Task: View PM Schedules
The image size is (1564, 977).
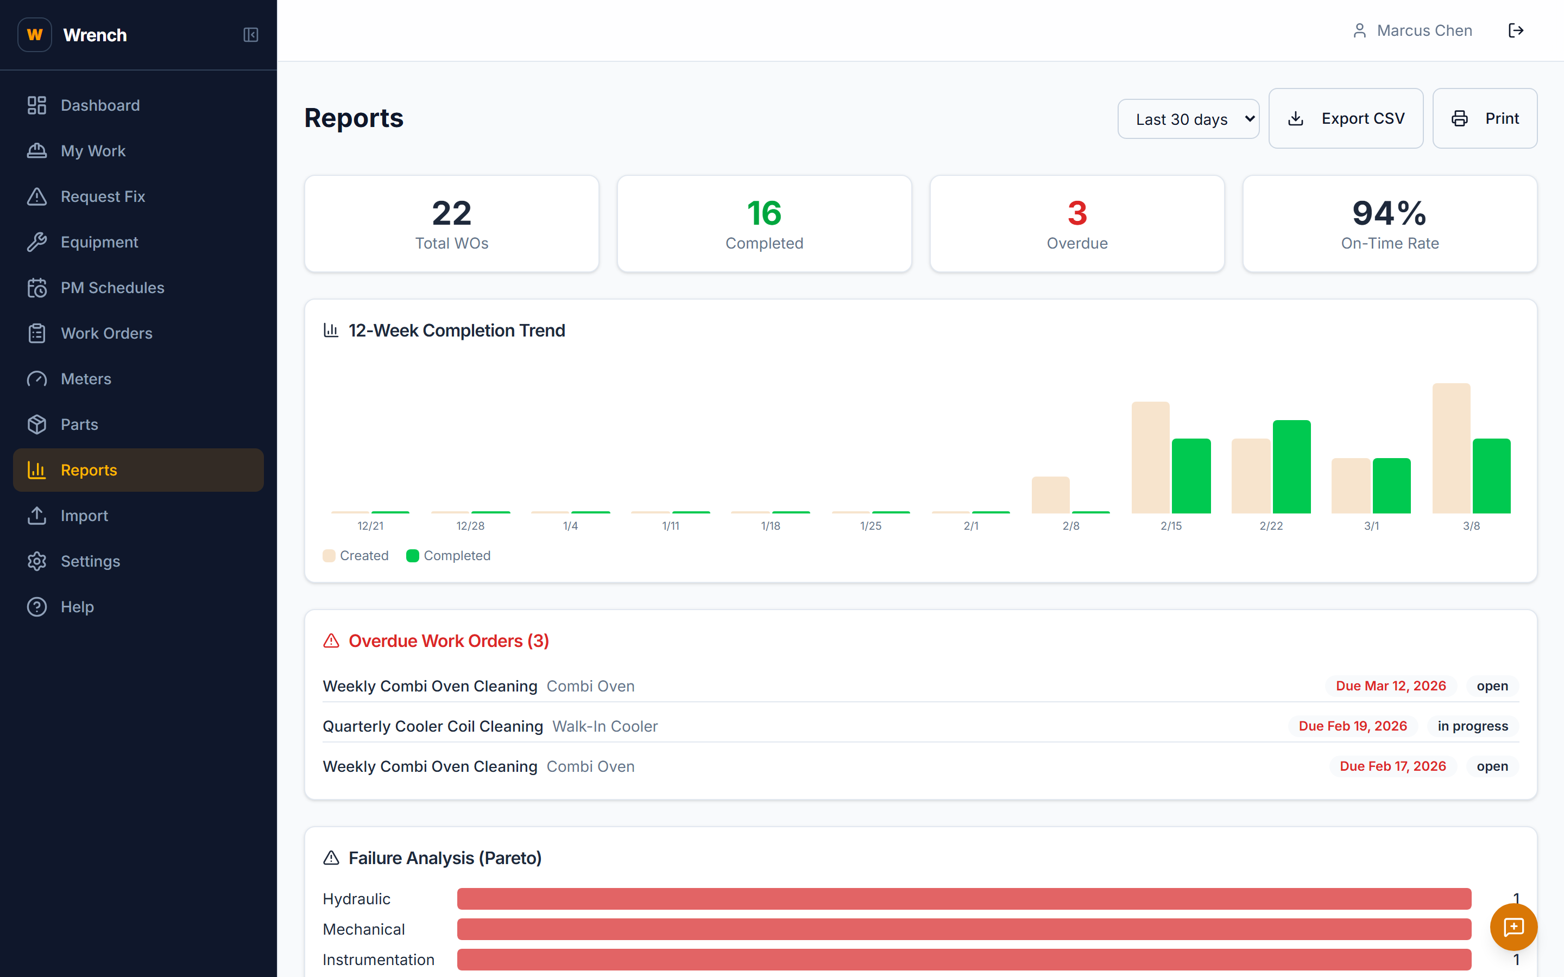Action: point(112,288)
